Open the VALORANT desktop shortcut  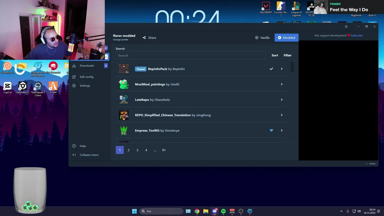pos(266,8)
